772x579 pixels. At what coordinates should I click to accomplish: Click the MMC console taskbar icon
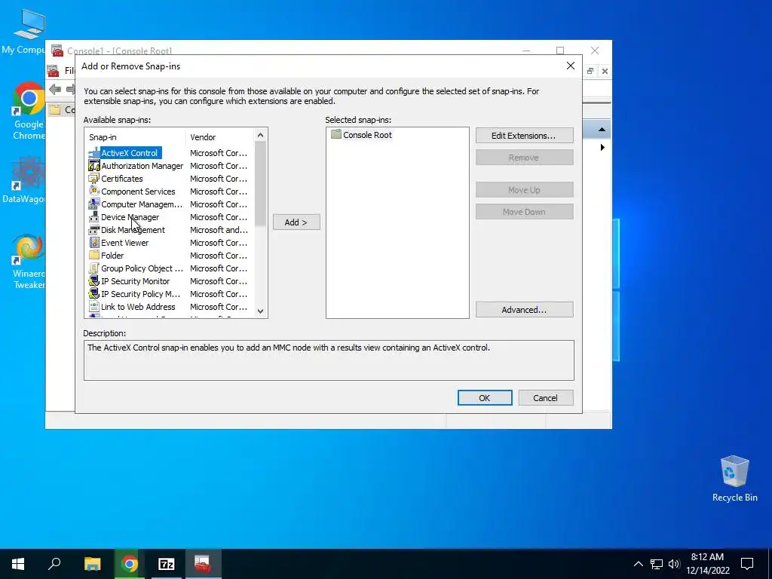[203, 564]
